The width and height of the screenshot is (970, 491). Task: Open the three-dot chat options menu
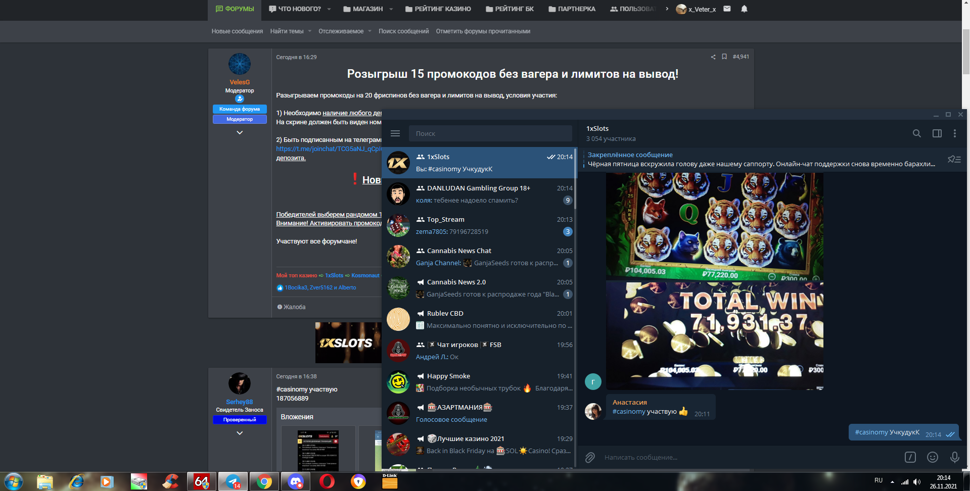[954, 133]
